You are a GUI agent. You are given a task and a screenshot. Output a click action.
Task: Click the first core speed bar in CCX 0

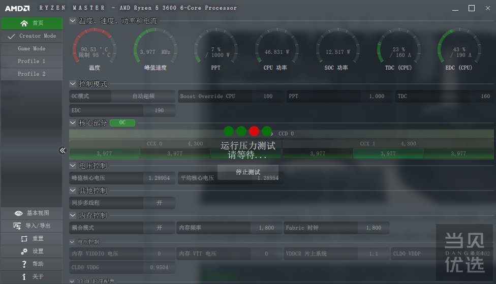104,154
